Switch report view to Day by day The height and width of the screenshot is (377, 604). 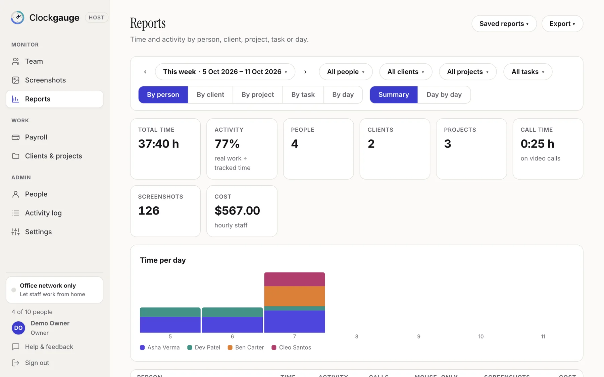tap(444, 95)
